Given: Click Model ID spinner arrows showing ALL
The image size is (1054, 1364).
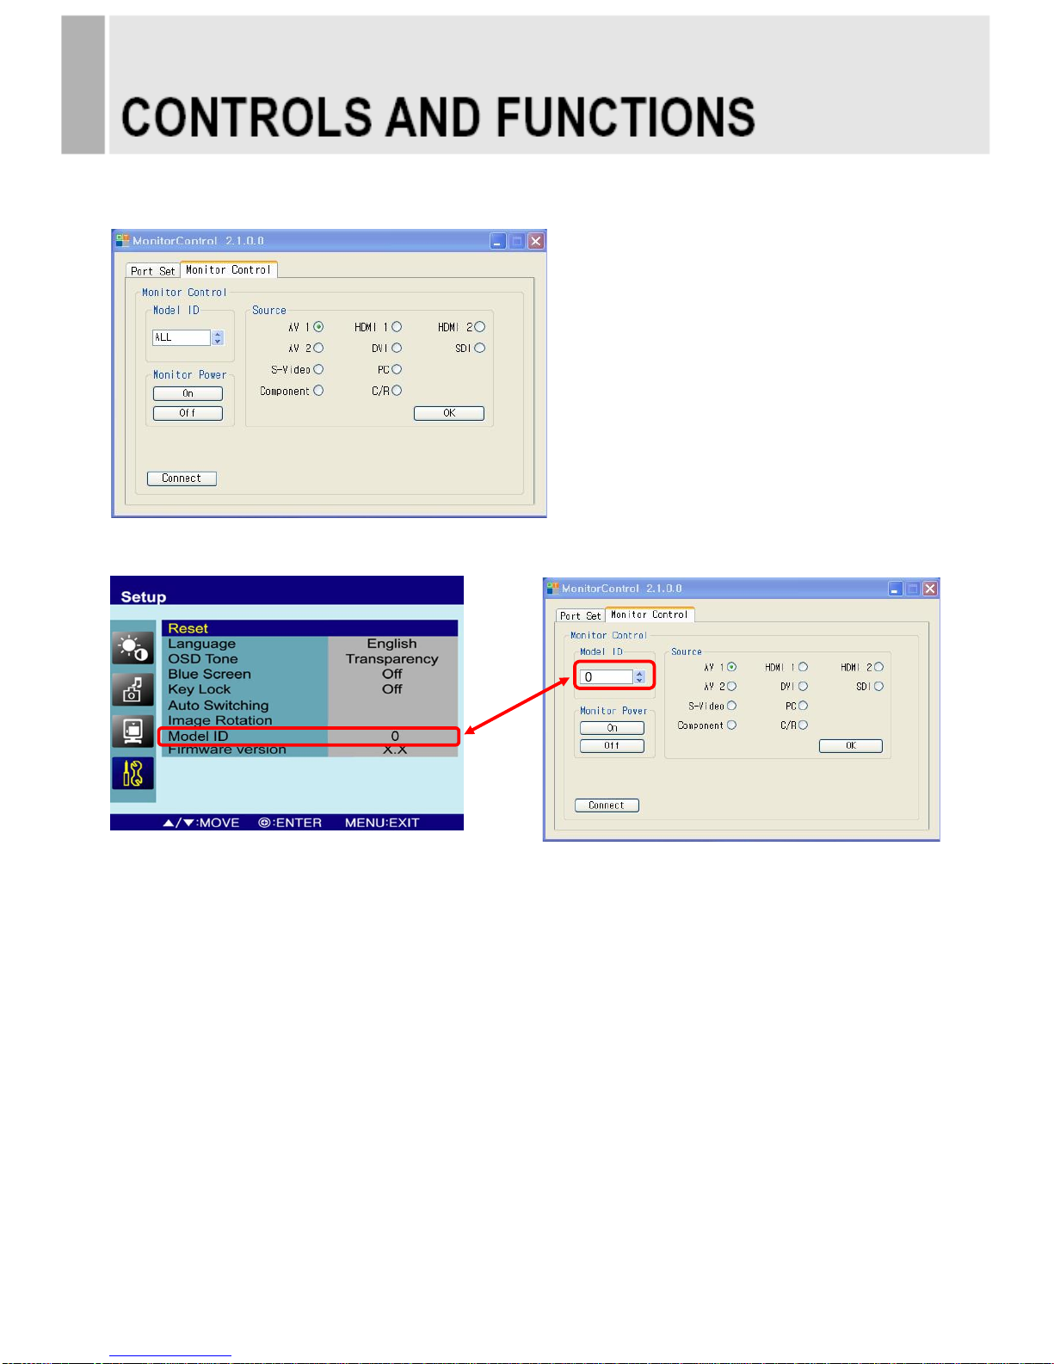Looking at the screenshot, I should click(x=218, y=337).
